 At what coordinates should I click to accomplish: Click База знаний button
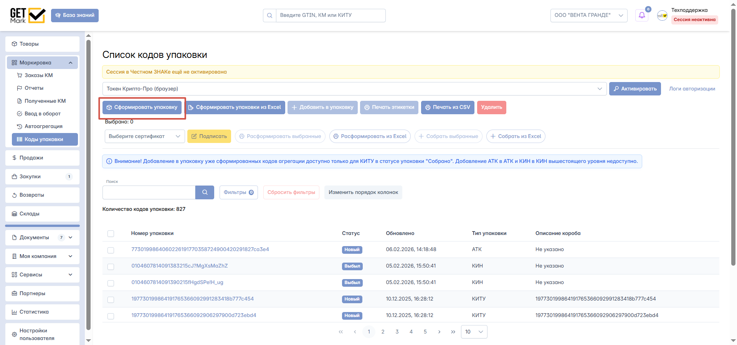[x=75, y=15]
